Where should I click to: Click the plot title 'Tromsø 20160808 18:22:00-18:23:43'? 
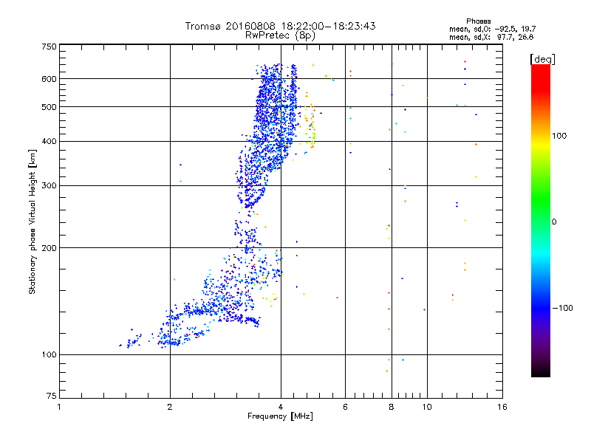[280, 26]
